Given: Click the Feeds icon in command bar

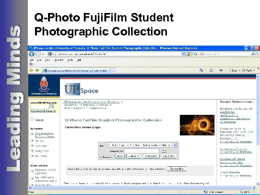Looking at the screenshot, I should [x=211, y=70].
